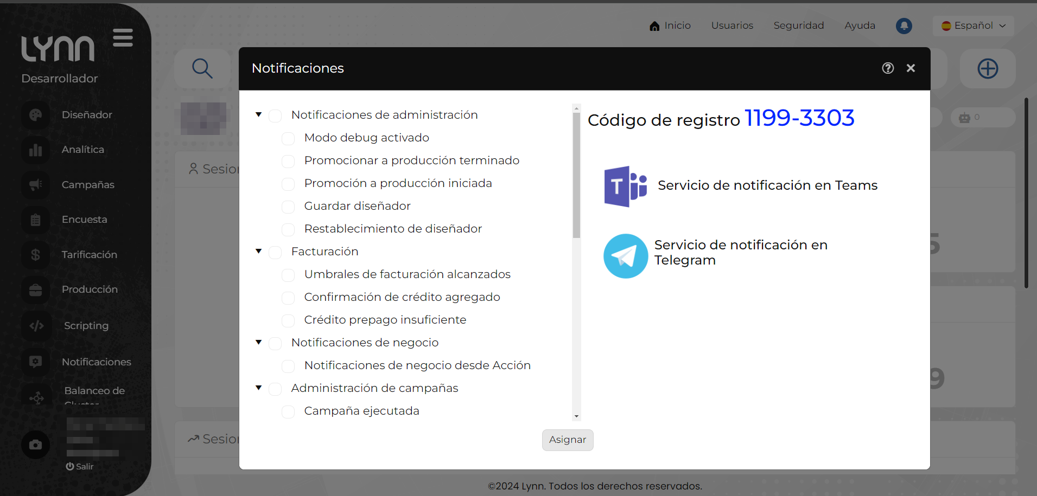The image size is (1037, 496).
Task: Open the Tarificación dollar icon
Action: 36,255
